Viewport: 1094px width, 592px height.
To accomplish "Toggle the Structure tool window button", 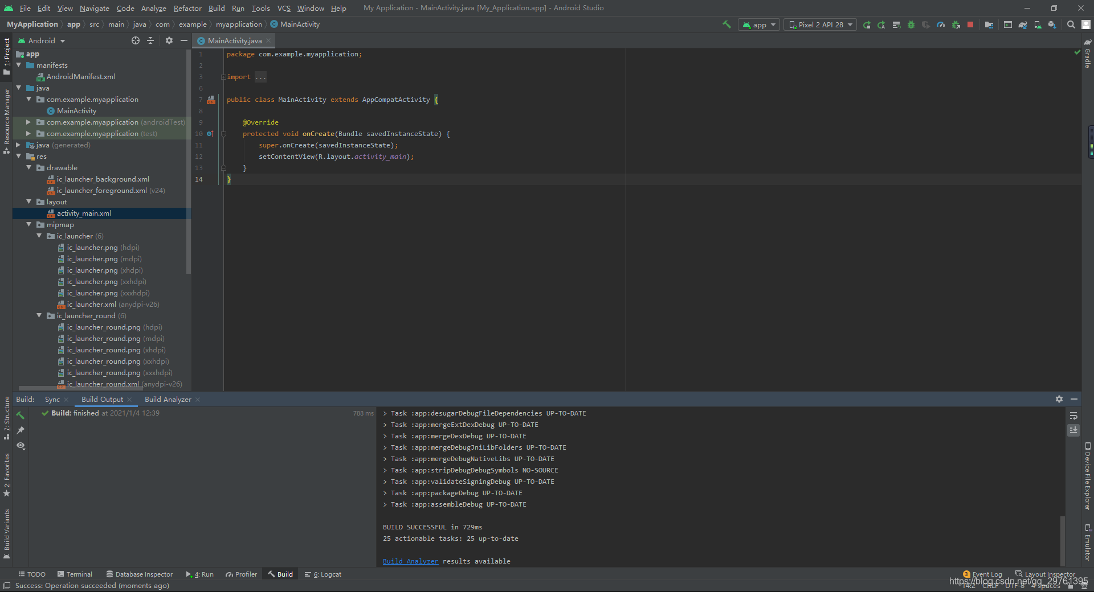I will 7,417.
